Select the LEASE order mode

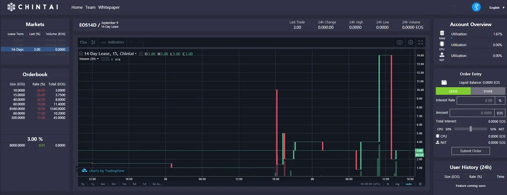[453, 91]
